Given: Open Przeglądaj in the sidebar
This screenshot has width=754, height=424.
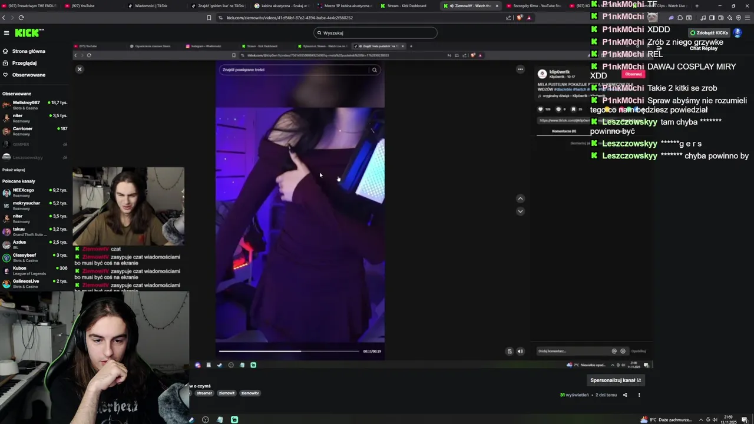Looking at the screenshot, I should pos(24,63).
